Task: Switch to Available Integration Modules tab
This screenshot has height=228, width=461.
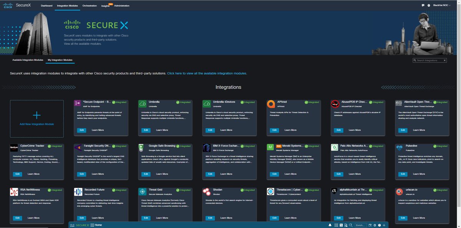Action: coord(28,60)
